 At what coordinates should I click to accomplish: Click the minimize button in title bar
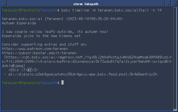point(168,4)
